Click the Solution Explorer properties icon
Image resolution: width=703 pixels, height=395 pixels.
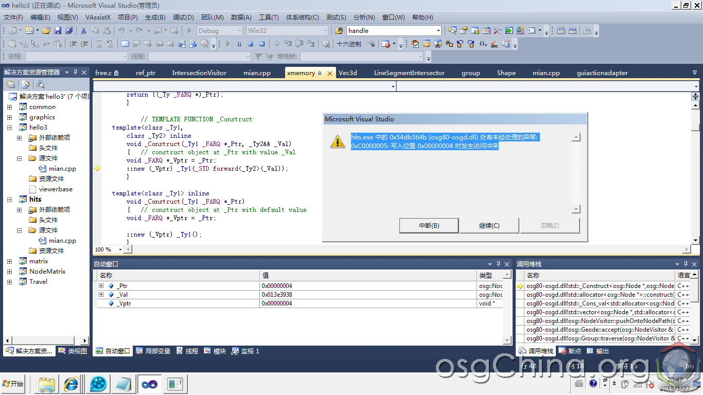pos(11,84)
